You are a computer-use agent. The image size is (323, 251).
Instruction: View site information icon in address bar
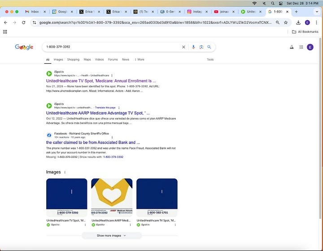pyautogui.click(x=35, y=22)
